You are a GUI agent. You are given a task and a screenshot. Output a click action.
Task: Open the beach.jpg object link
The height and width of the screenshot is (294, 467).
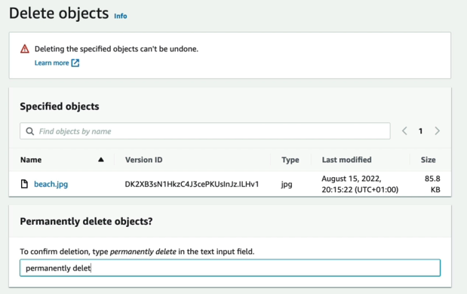pos(51,184)
